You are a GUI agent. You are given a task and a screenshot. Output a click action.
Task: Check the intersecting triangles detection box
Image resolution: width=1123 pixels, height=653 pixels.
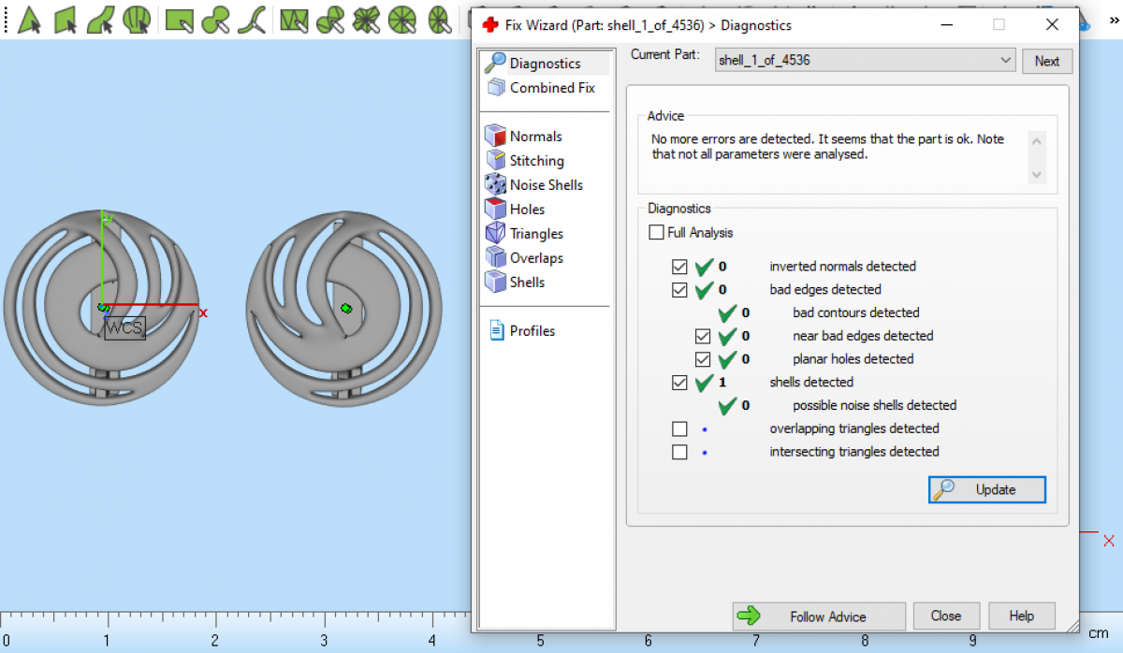coord(680,452)
